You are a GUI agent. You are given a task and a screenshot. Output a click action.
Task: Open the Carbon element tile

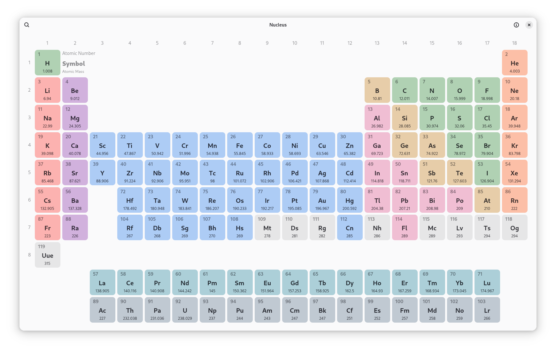[x=405, y=90]
